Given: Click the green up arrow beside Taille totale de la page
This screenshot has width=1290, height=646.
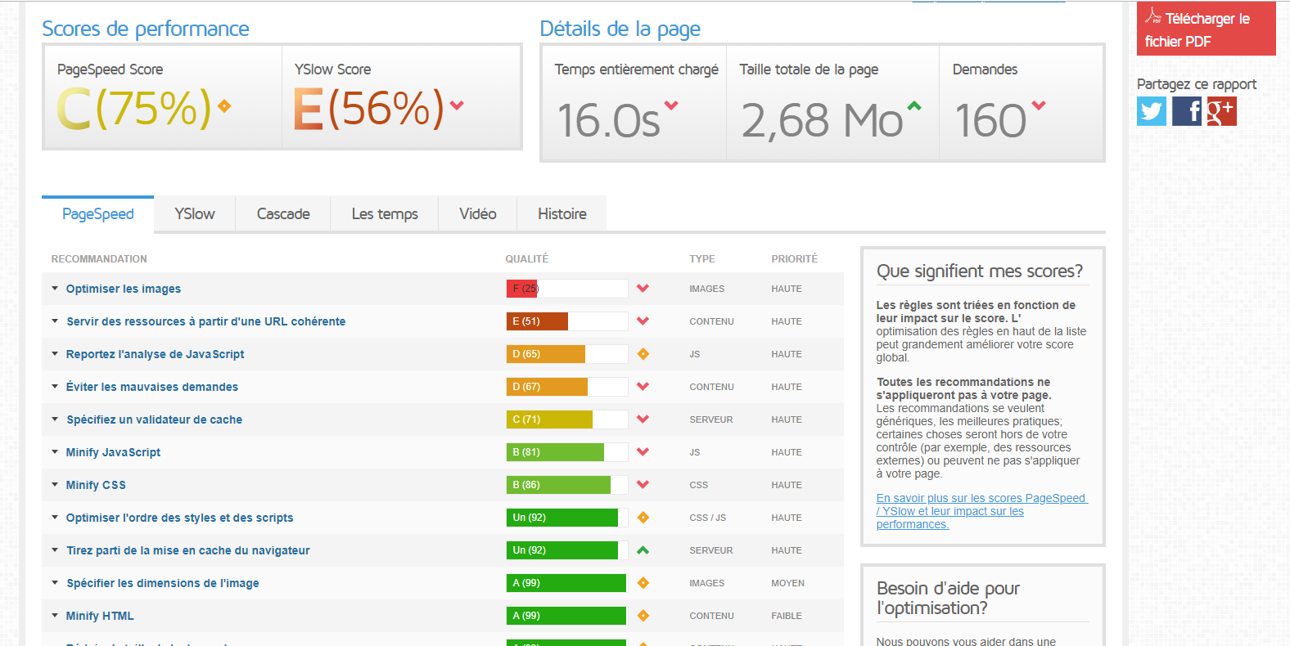Looking at the screenshot, I should tap(914, 105).
